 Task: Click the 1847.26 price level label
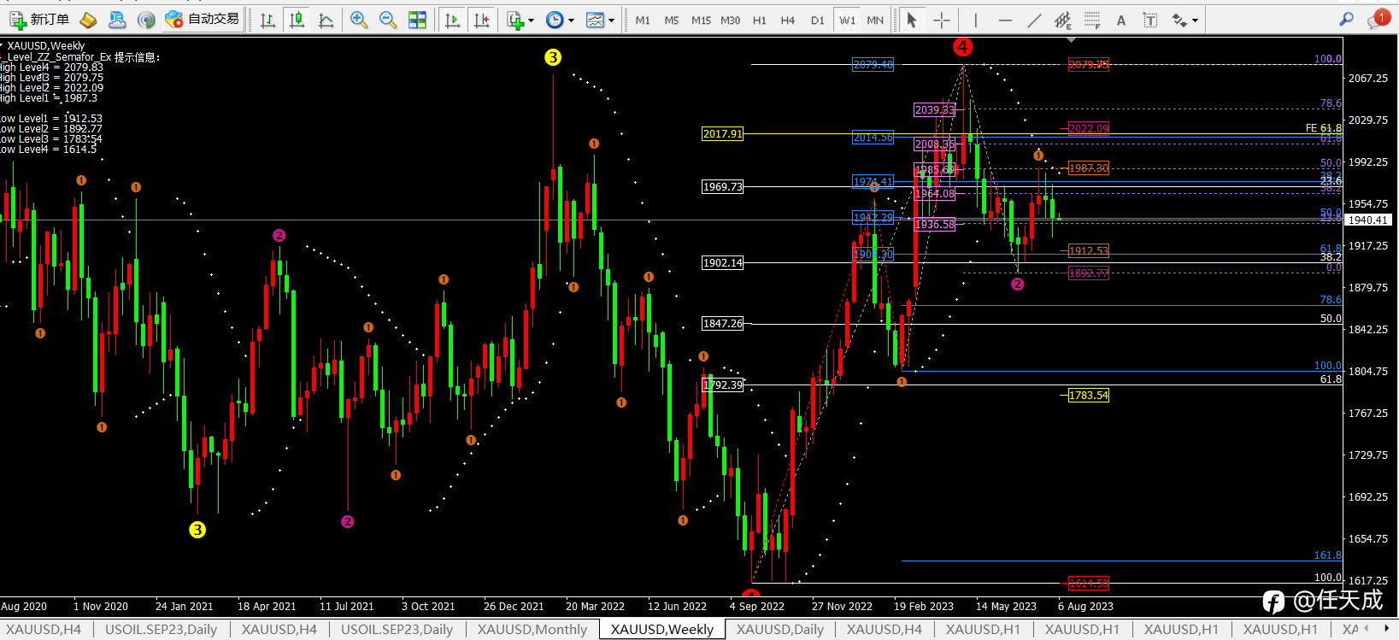pyautogui.click(x=722, y=324)
